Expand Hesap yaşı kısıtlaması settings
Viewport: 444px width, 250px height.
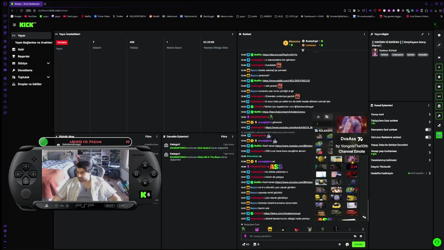coord(429,152)
